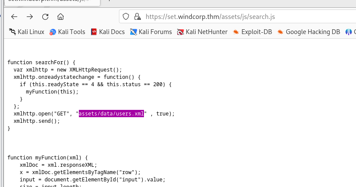This screenshot has height=187, width=356.
Task: Reload the current page
Action: (45, 17)
